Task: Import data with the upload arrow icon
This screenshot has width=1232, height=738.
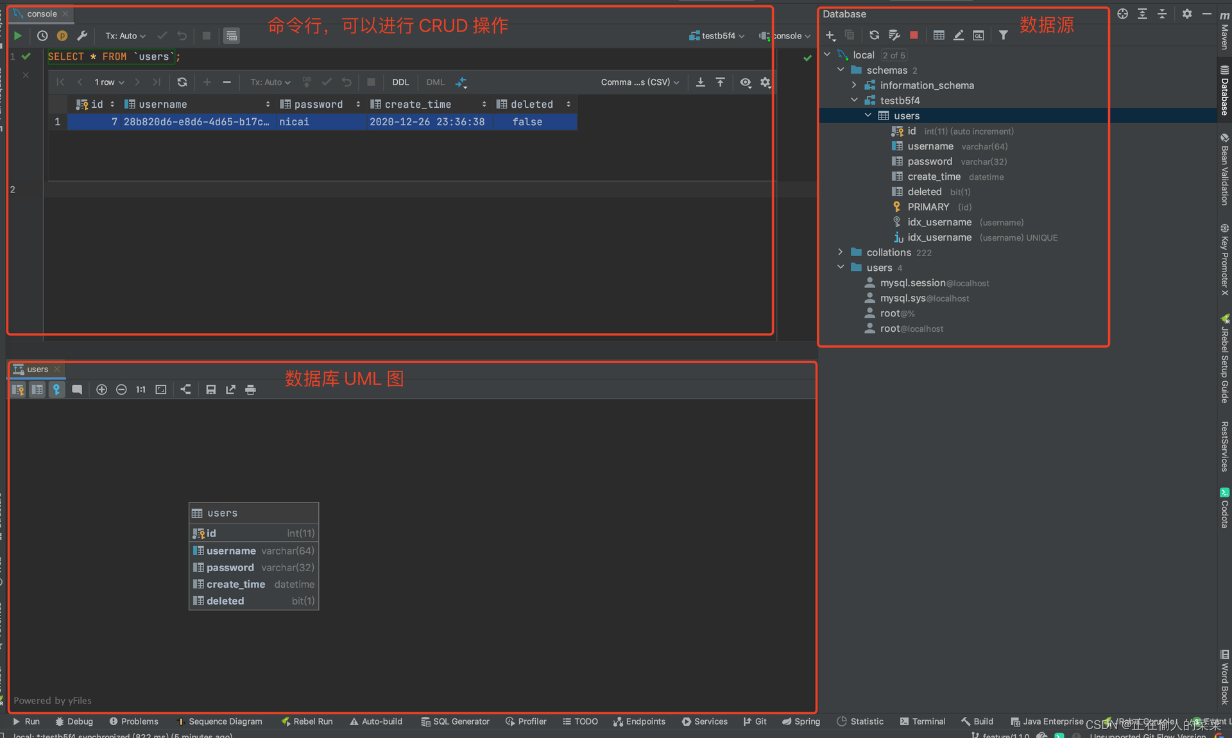Action: tap(721, 82)
